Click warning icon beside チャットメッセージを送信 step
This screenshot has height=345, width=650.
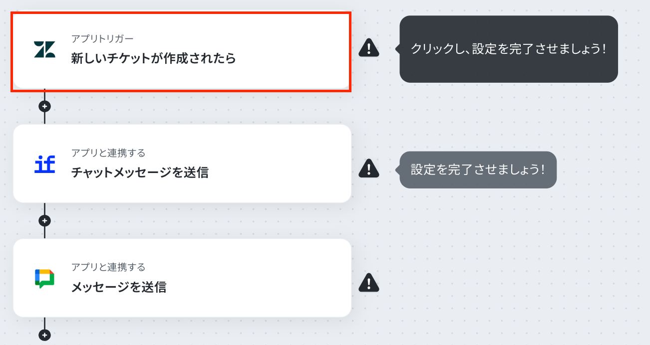[369, 169]
